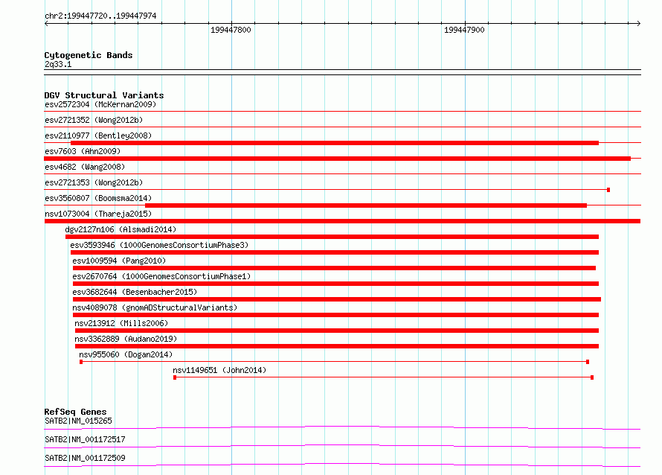662x475 pixels.
Task: Open transcript SATB2|NM_001172517
Action: point(85,439)
